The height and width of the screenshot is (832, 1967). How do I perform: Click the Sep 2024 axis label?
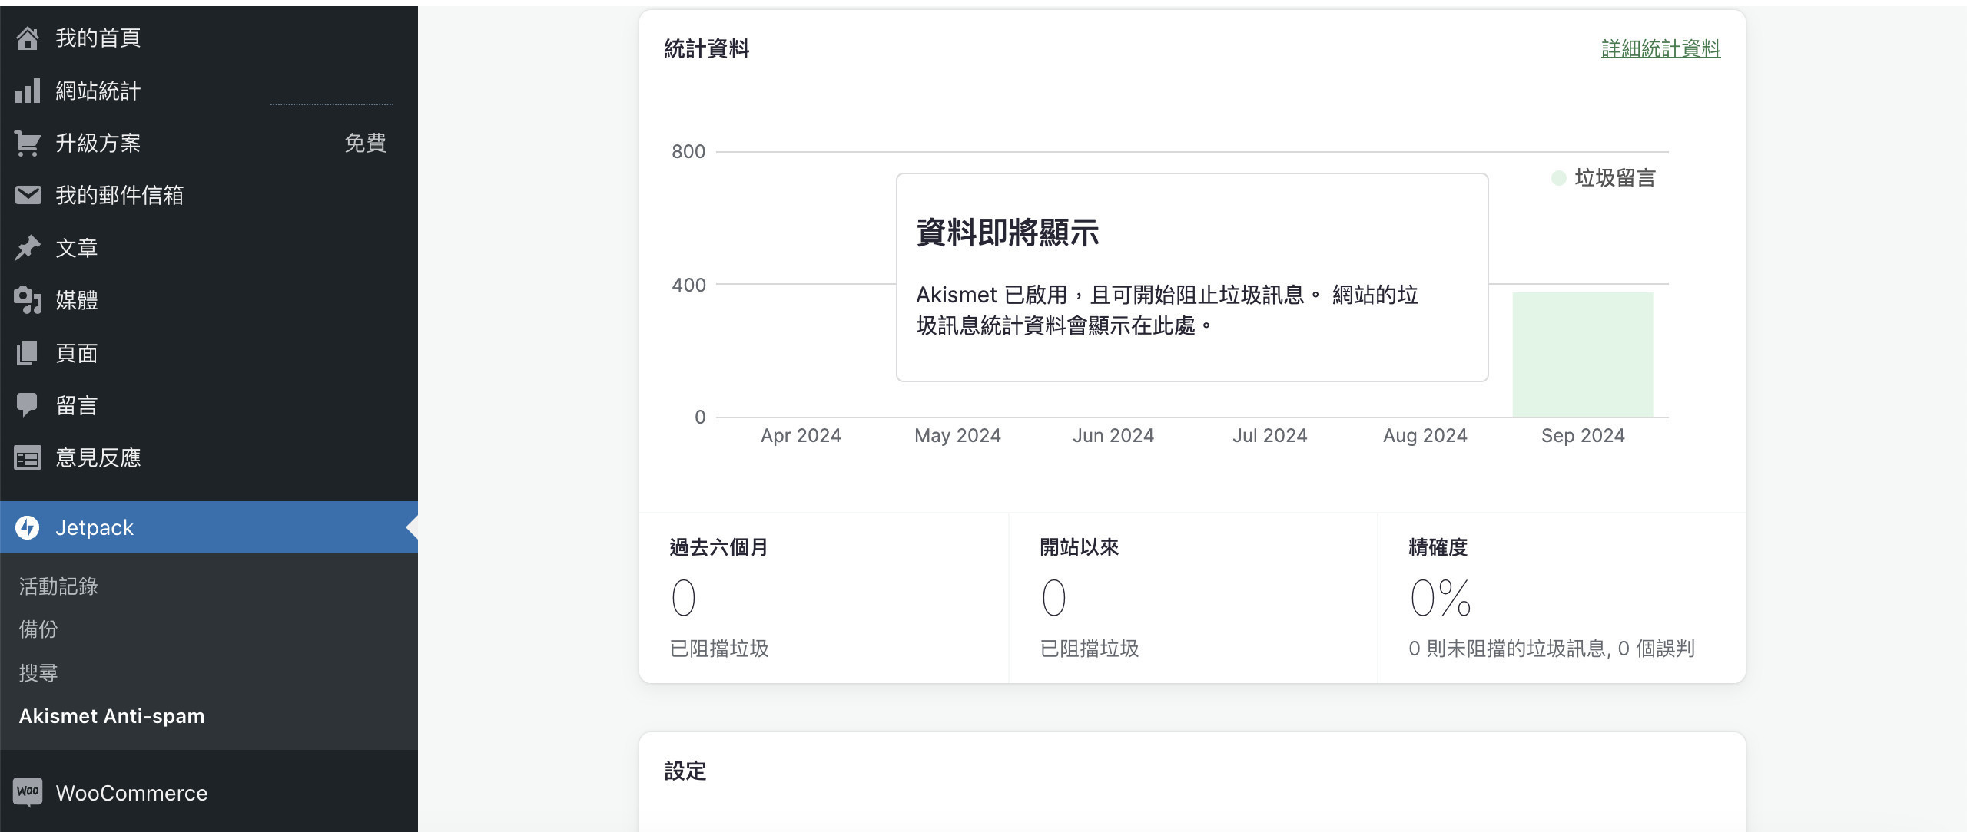[x=1583, y=436]
